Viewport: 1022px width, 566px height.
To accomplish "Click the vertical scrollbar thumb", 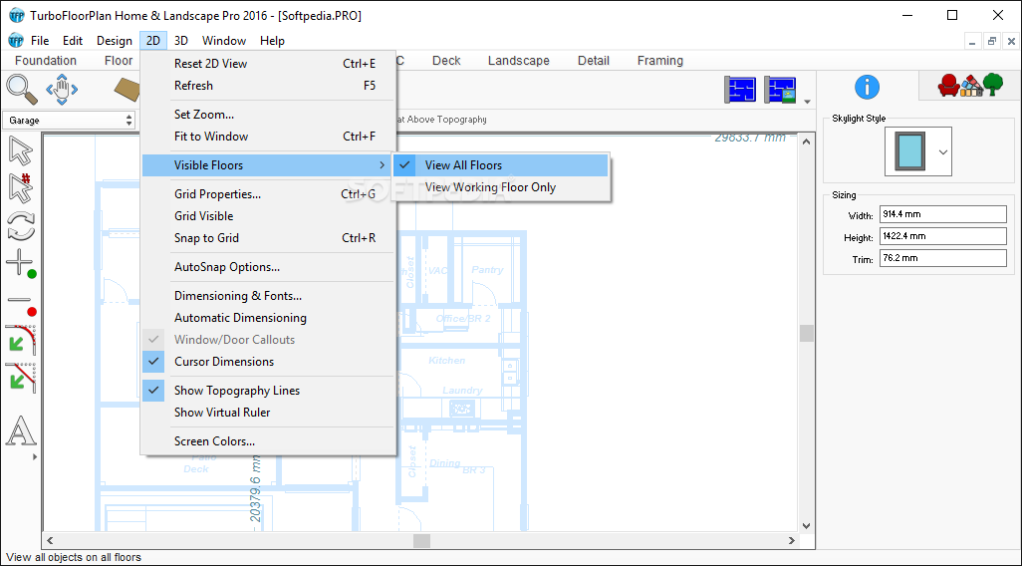I will [807, 333].
